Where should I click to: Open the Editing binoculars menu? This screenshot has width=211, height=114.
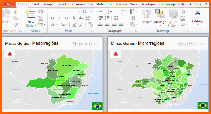coord(198,18)
